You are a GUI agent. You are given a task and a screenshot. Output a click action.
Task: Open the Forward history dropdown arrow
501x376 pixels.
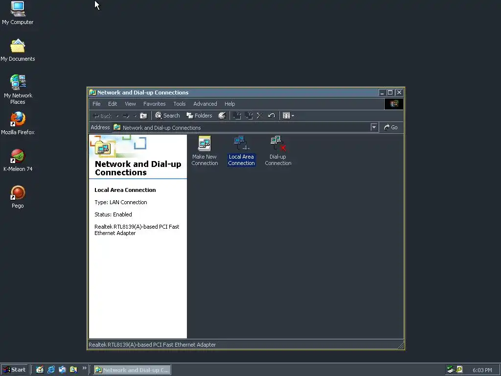pyautogui.click(x=135, y=116)
